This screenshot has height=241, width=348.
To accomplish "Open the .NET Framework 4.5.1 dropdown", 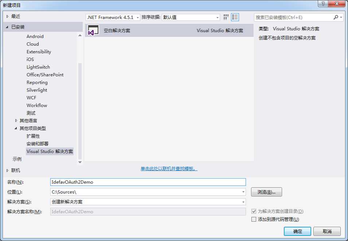I will (x=113, y=17).
